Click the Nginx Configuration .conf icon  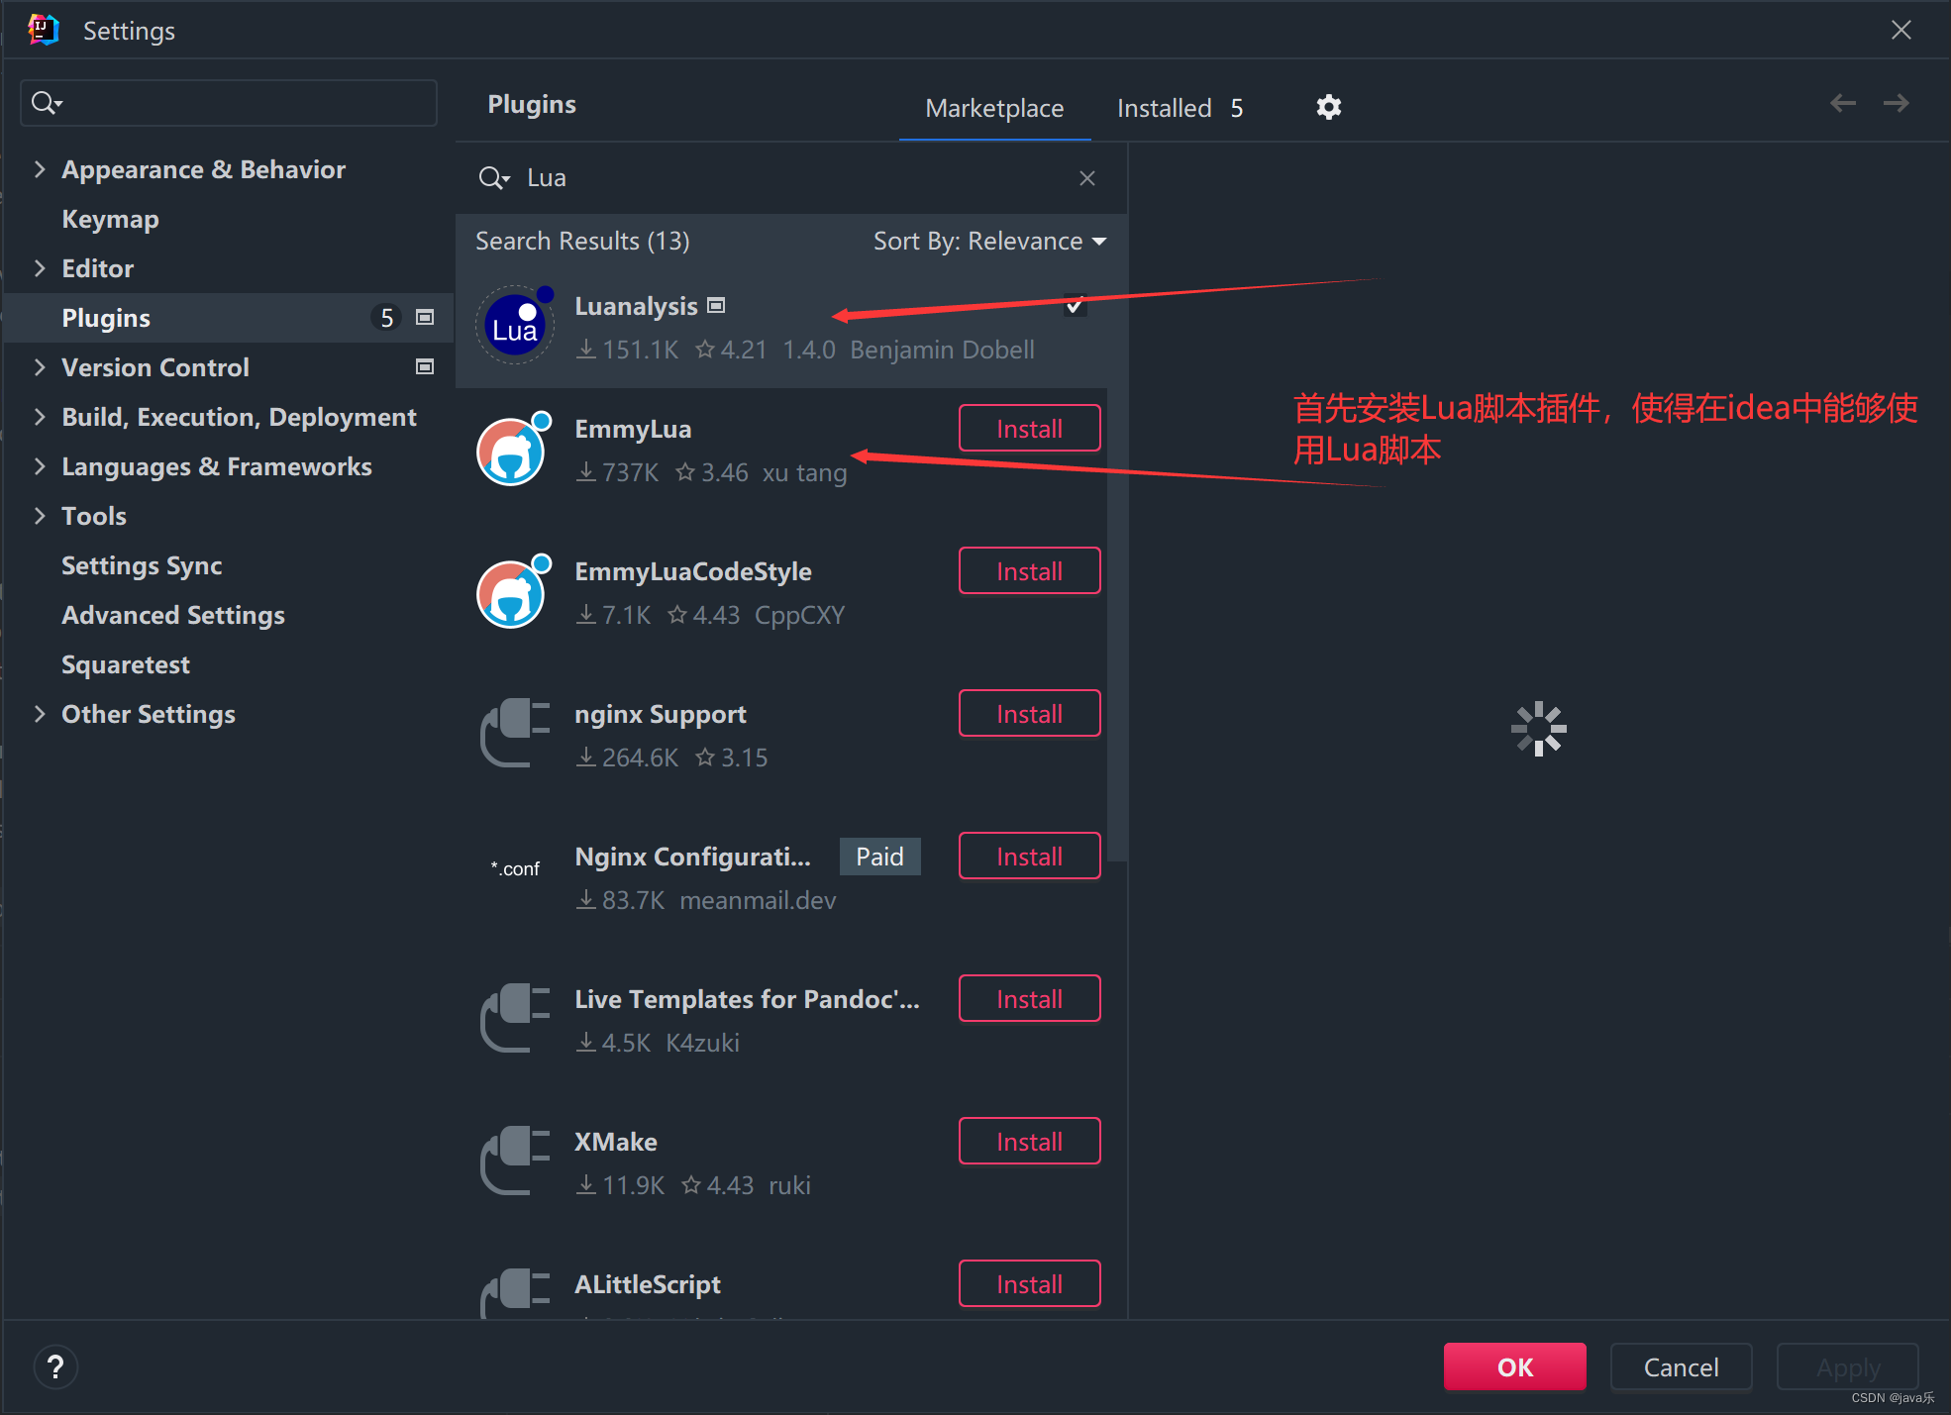click(x=515, y=868)
